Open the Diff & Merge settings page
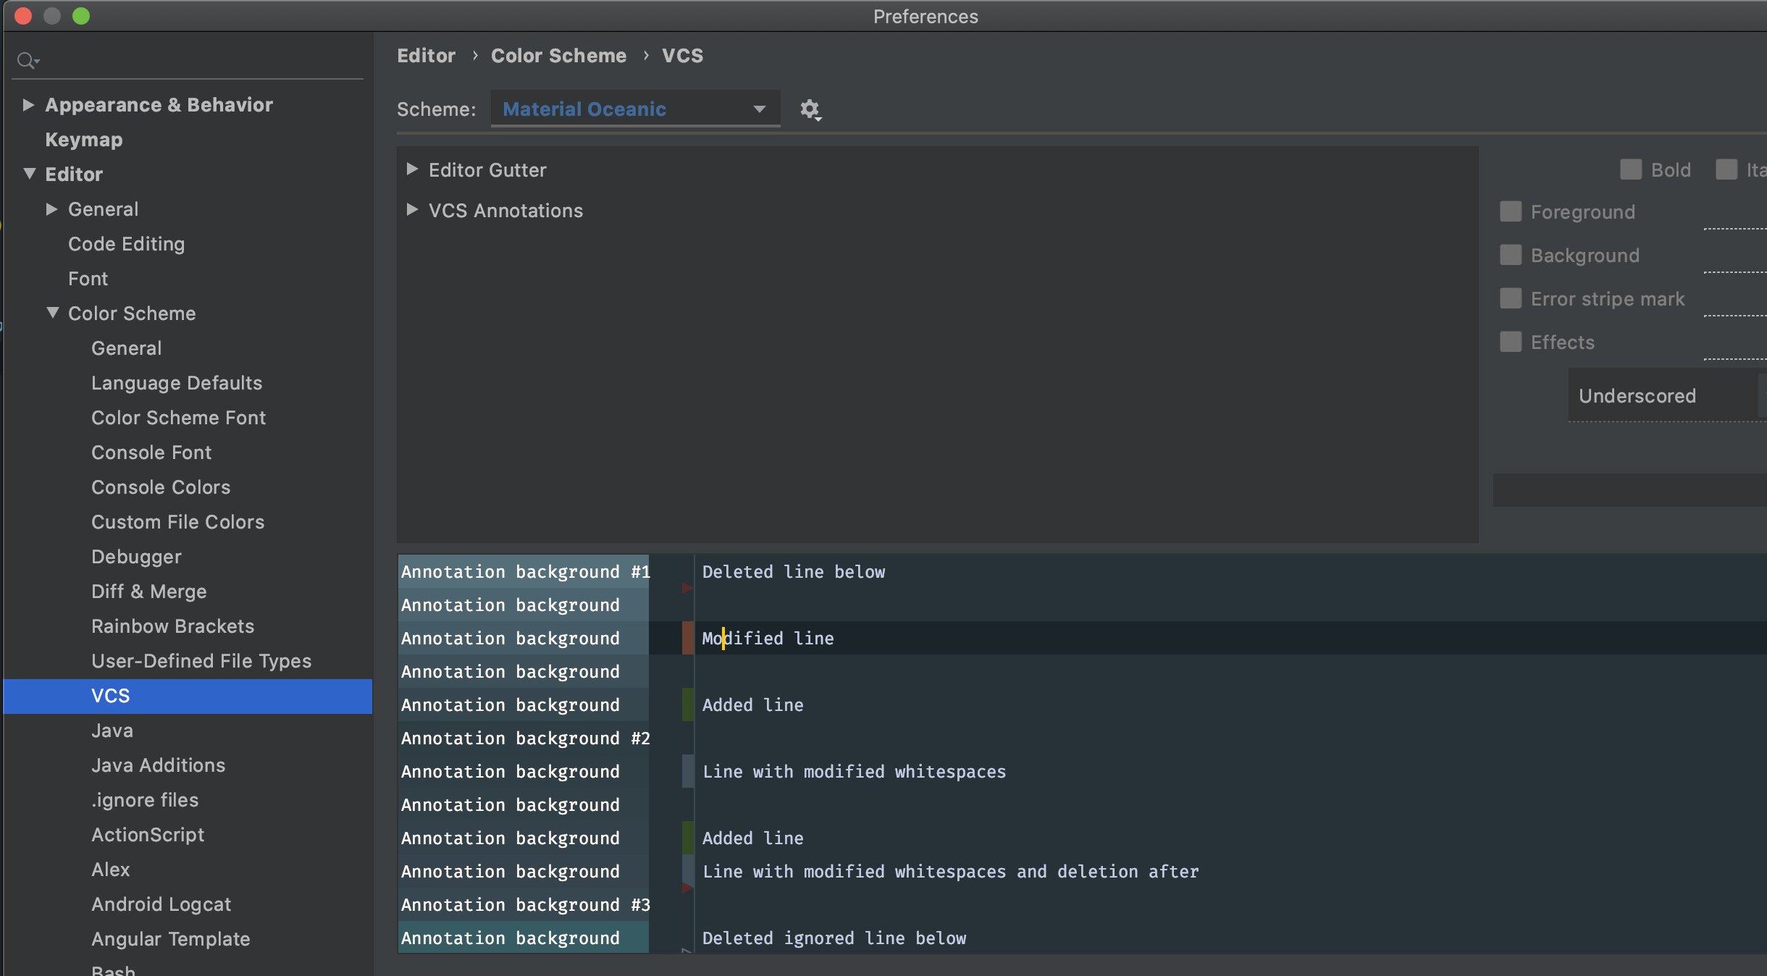 (149, 591)
